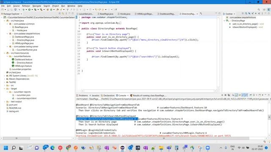
Task: Open the Project menu
Action: click(55, 6)
